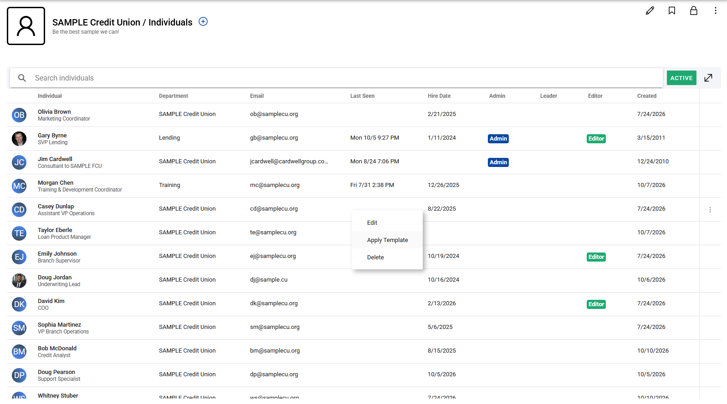The image size is (727, 404).
Task: Open Bob McDonald's name link
Action: click(57, 348)
